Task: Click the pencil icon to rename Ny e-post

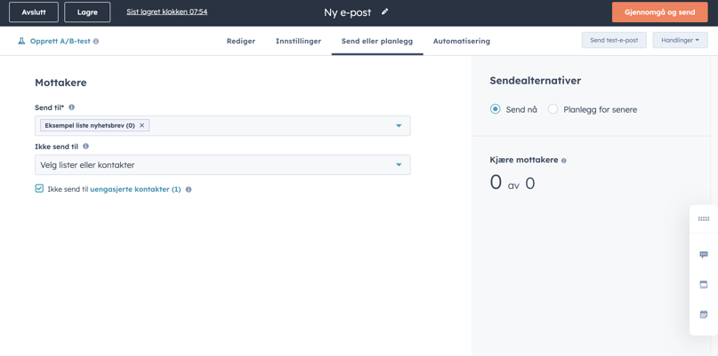Action: click(385, 12)
